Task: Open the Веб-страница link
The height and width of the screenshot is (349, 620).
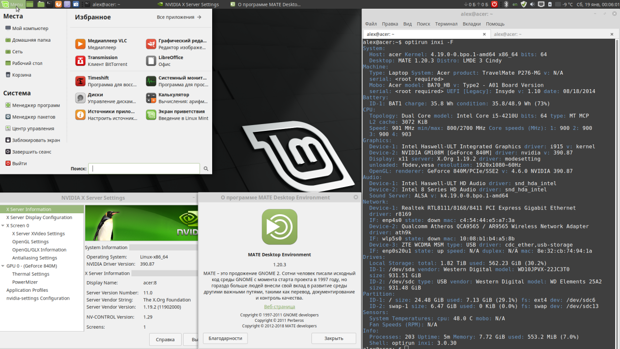Action: 279,306
